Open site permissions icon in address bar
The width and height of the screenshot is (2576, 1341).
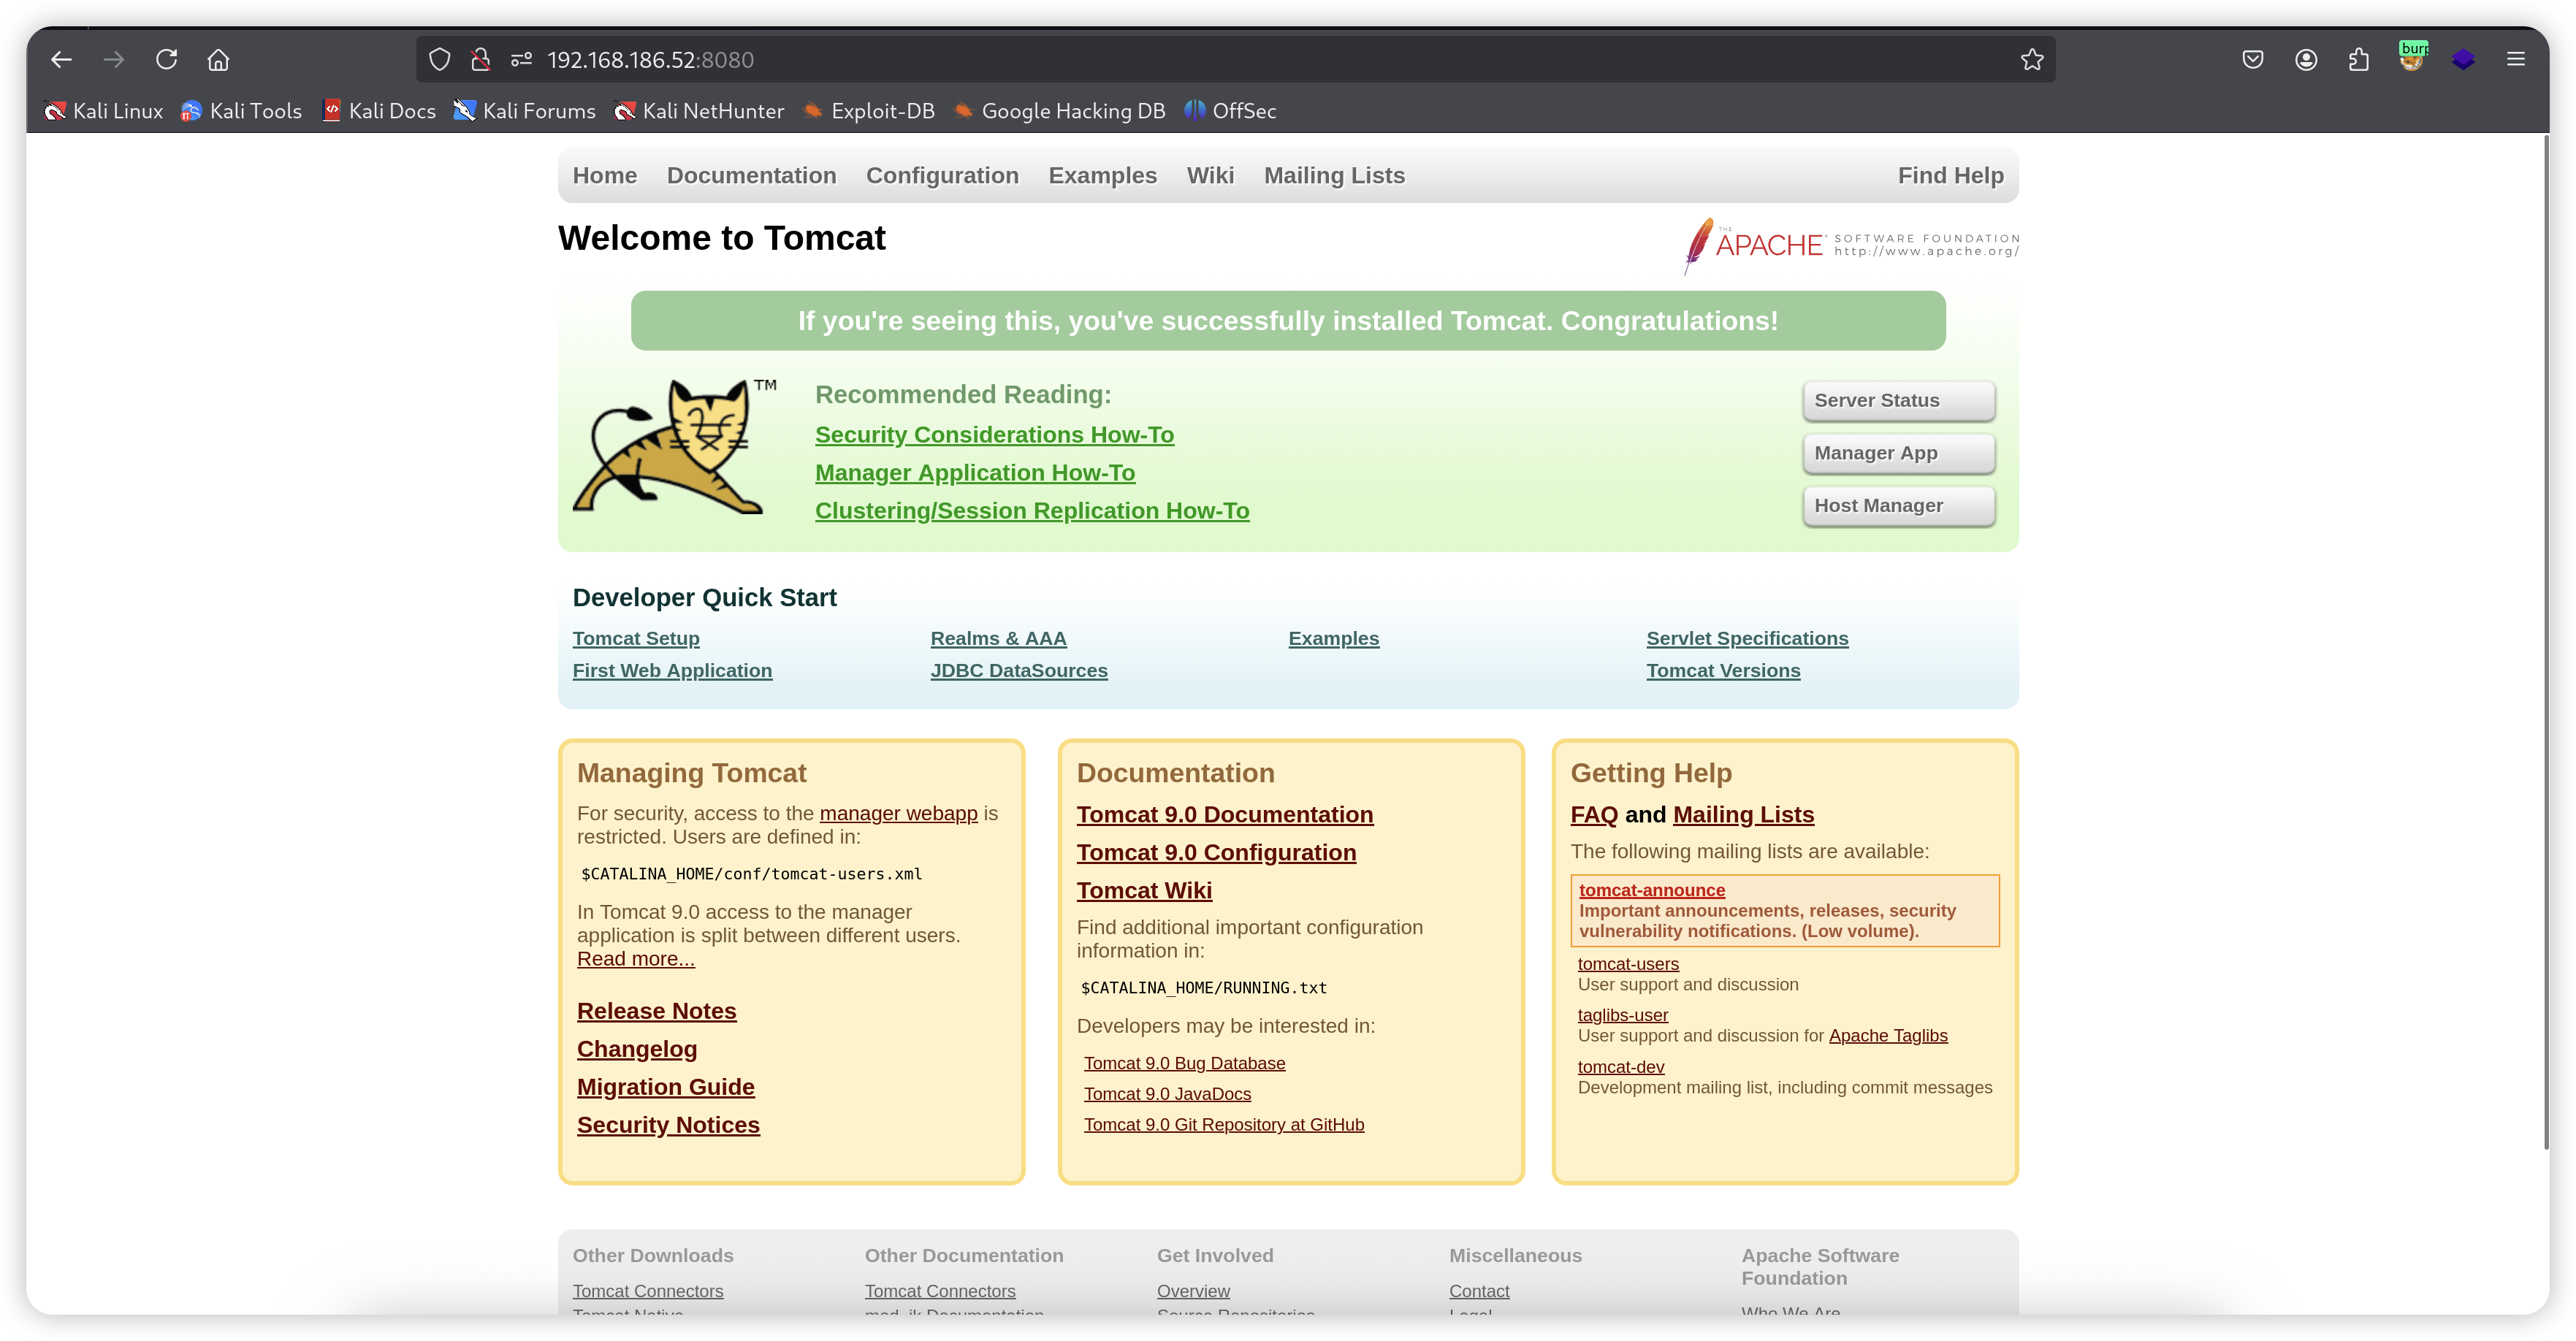521,60
